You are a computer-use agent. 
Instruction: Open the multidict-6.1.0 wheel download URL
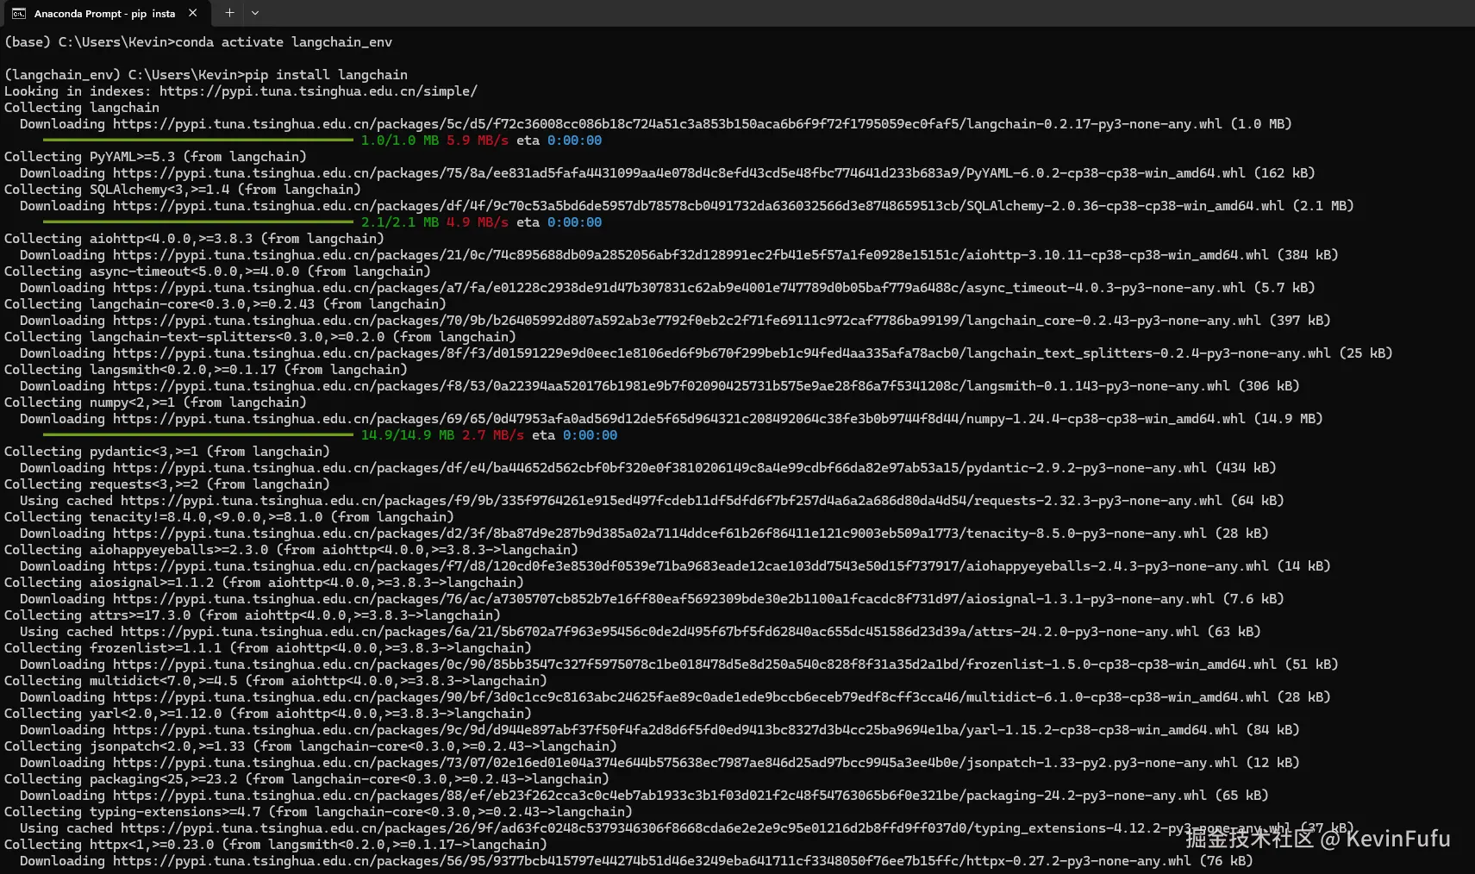[x=691, y=697]
